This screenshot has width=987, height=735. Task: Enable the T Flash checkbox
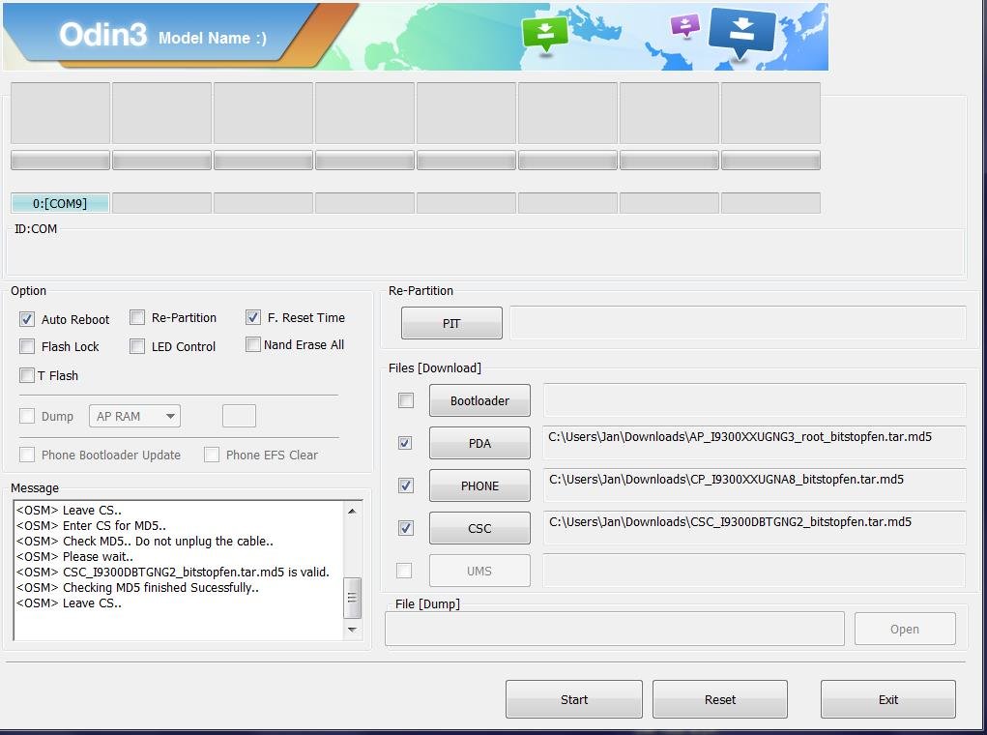26,375
